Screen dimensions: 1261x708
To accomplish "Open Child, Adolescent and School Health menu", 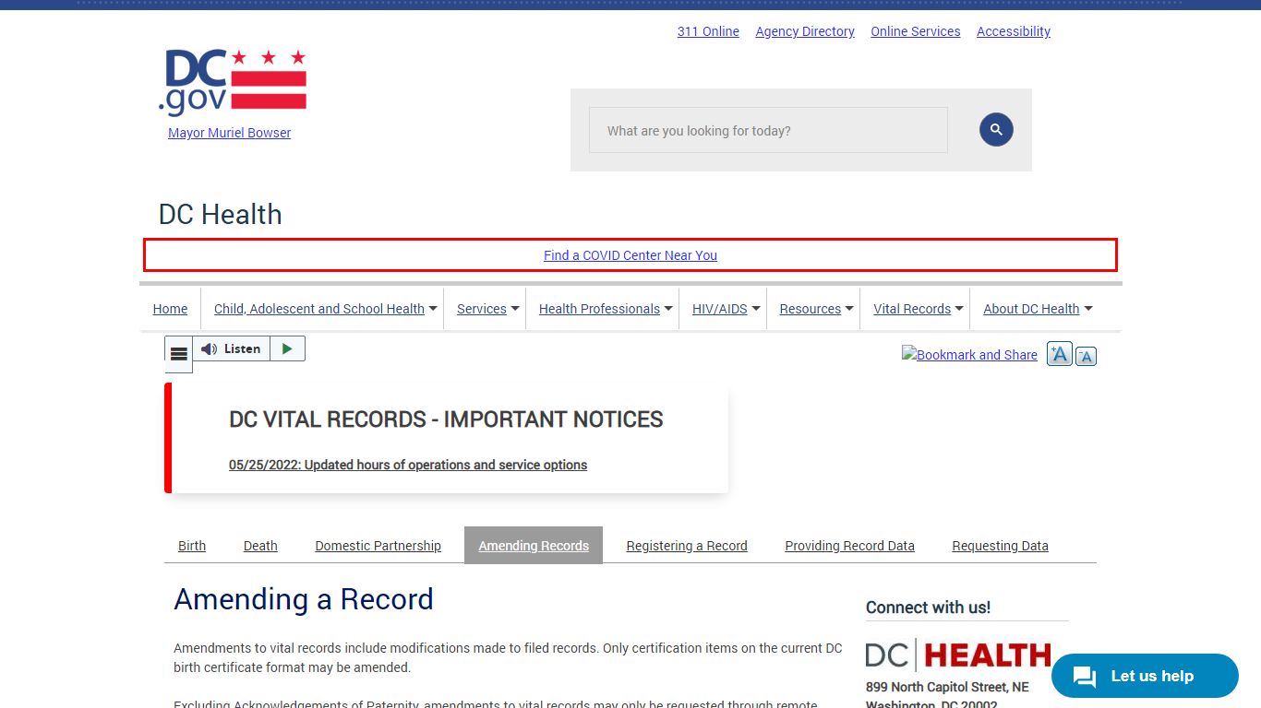I will [319, 309].
